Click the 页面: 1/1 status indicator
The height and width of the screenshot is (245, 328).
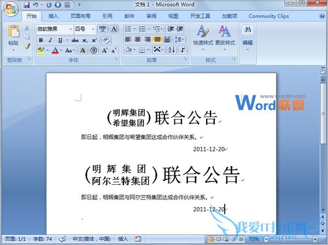(15, 239)
